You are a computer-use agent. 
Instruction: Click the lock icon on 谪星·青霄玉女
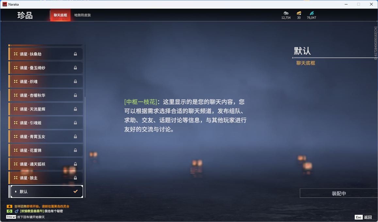[x=75, y=136]
